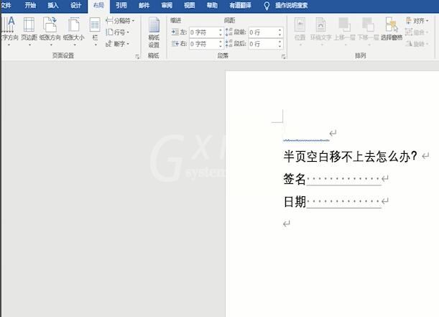Open the 纸张大小 paper size tool
Viewport: 439px width, 317px height.
click(73, 31)
